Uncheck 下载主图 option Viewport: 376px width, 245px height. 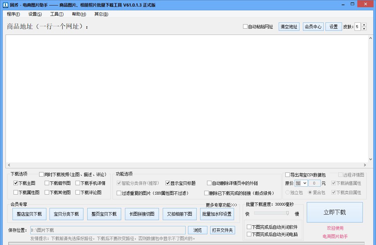coord(15,183)
